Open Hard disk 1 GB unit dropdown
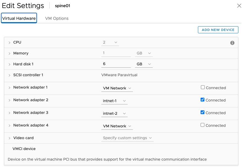Viewport: 242px width, 168px height. point(144,64)
